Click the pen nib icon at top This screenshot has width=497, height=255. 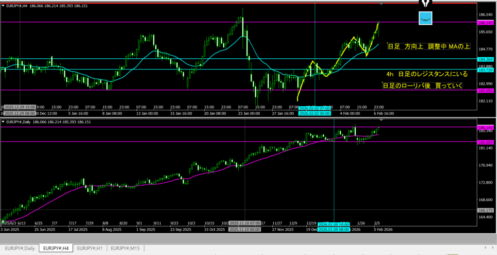pyautogui.click(x=426, y=3)
